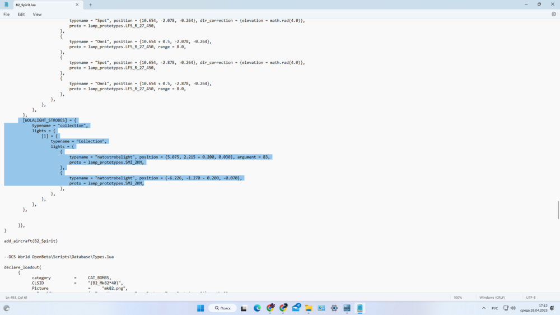Click the vertical scrollbar thumb
This screenshot has width=560, height=315.
pos(558,210)
